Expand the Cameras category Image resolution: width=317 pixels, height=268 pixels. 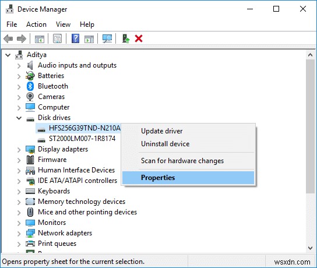[19, 97]
